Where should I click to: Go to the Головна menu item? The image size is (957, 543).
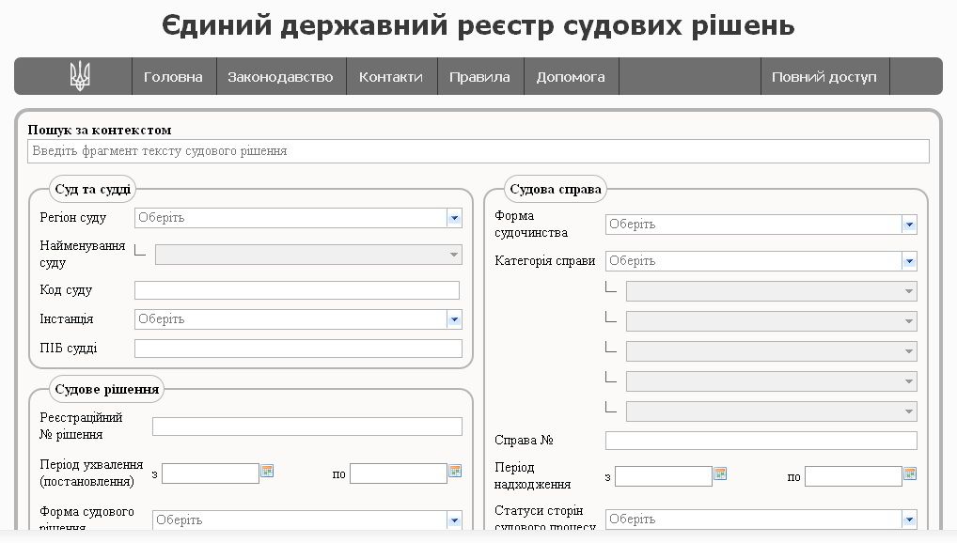173,77
